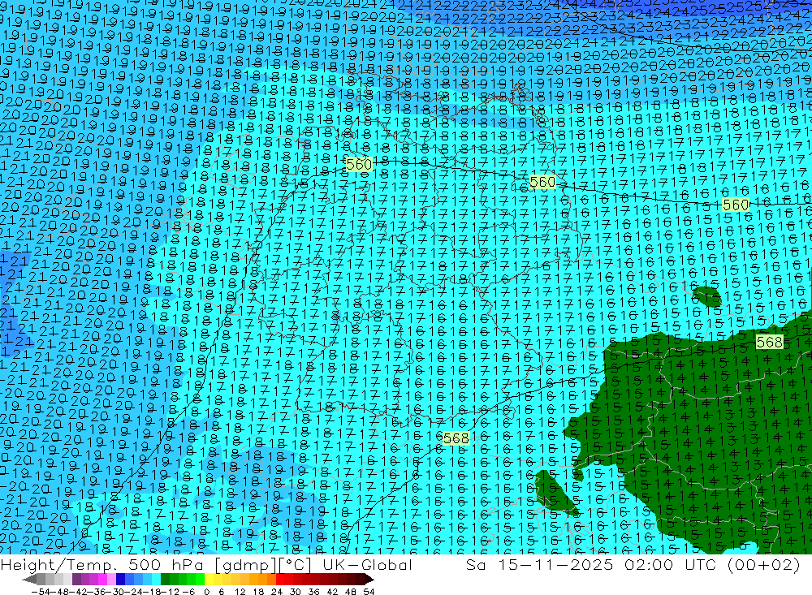Screen dimensions: 812x595
Task: Click the -30 legend scale value
Action: click(x=116, y=592)
